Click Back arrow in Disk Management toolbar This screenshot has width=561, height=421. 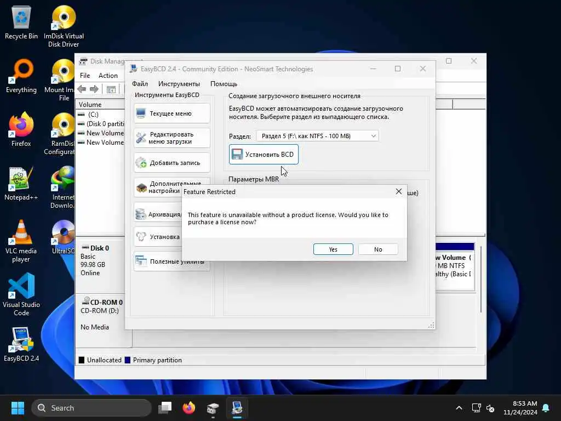(x=82, y=89)
